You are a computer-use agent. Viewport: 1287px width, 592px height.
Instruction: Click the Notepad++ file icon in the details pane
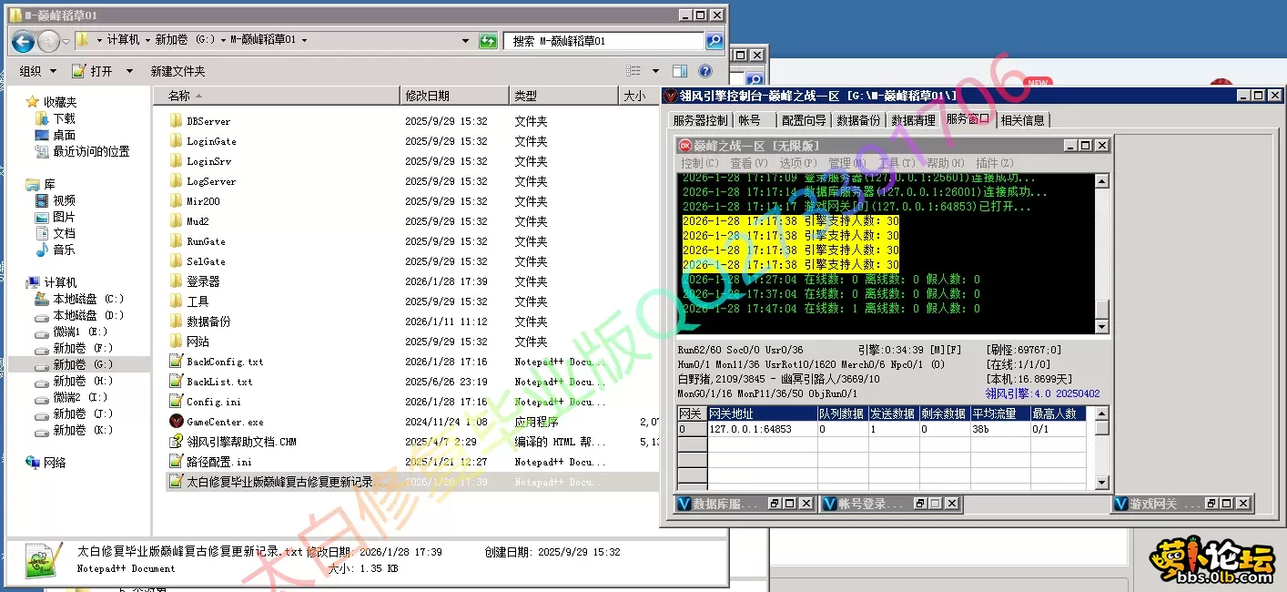click(40, 557)
